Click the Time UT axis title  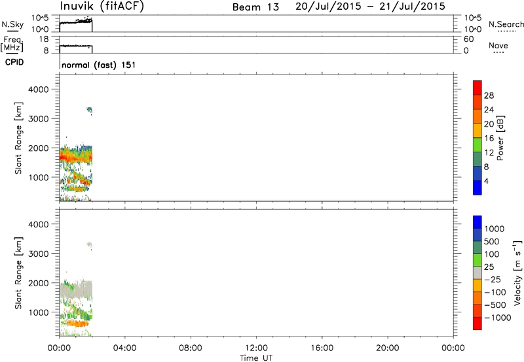(256, 358)
